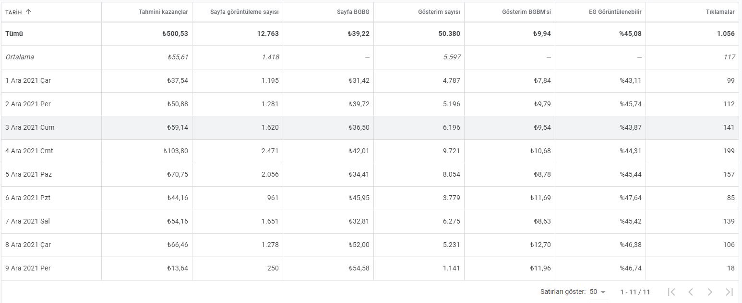Select the 9 Ara 2021 Per row
This screenshot has width=742, height=303.
(x=28, y=268)
